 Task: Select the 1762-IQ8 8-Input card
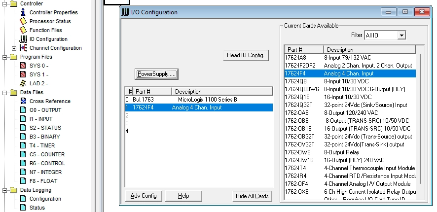[x=350, y=81]
